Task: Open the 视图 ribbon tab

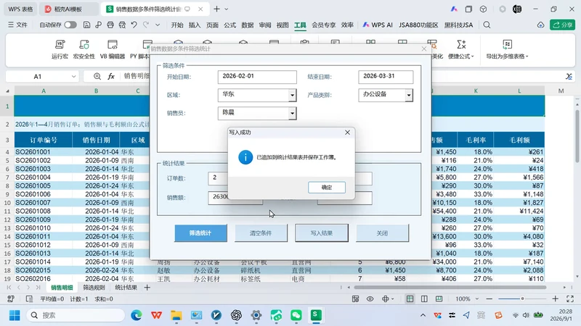Action: pyautogui.click(x=283, y=25)
